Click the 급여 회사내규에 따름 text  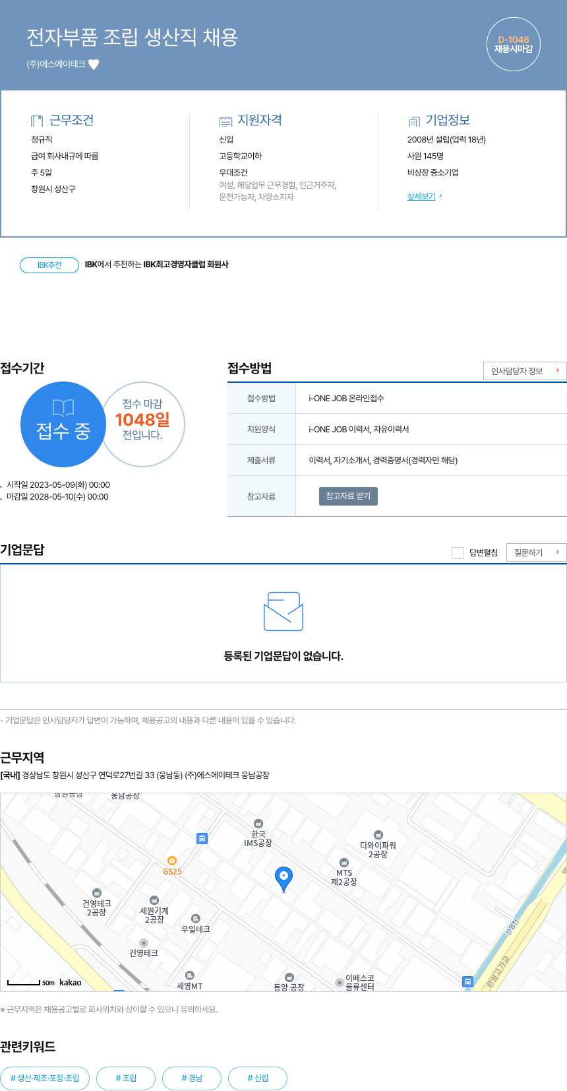point(65,156)
